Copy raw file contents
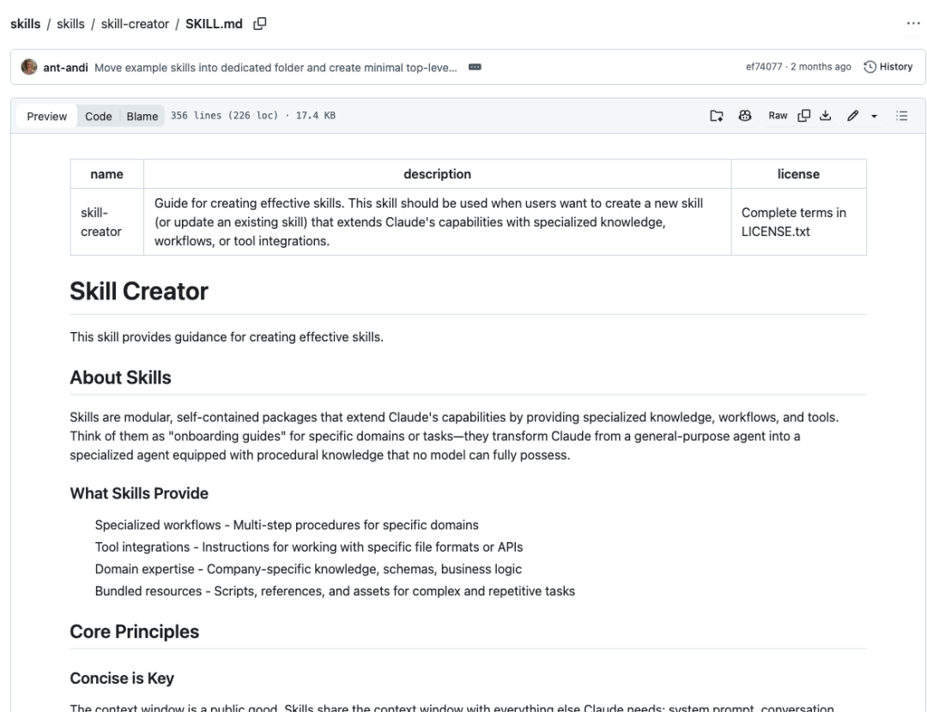The height and width of the screenshot is (712, 927). click(804, 116)
